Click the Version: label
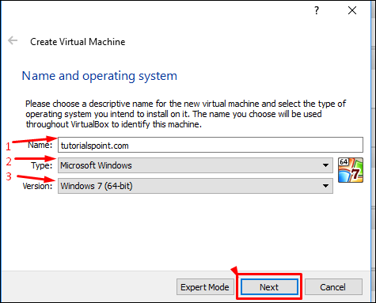The height and width of the screenshot is (303, 376). [x=37, y=186]
